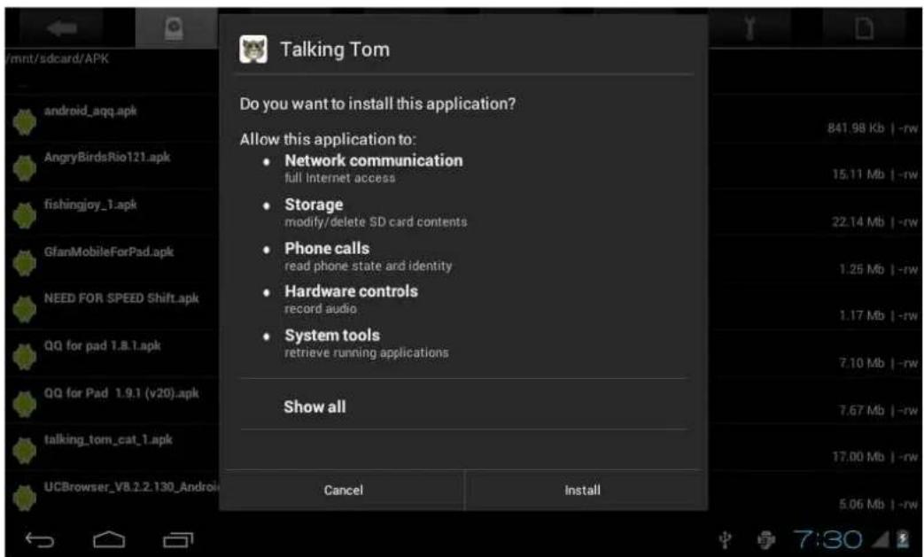Click the Talking Tom app icon
The height and width of the screenshot is (557, 924).
click(253, 50)
